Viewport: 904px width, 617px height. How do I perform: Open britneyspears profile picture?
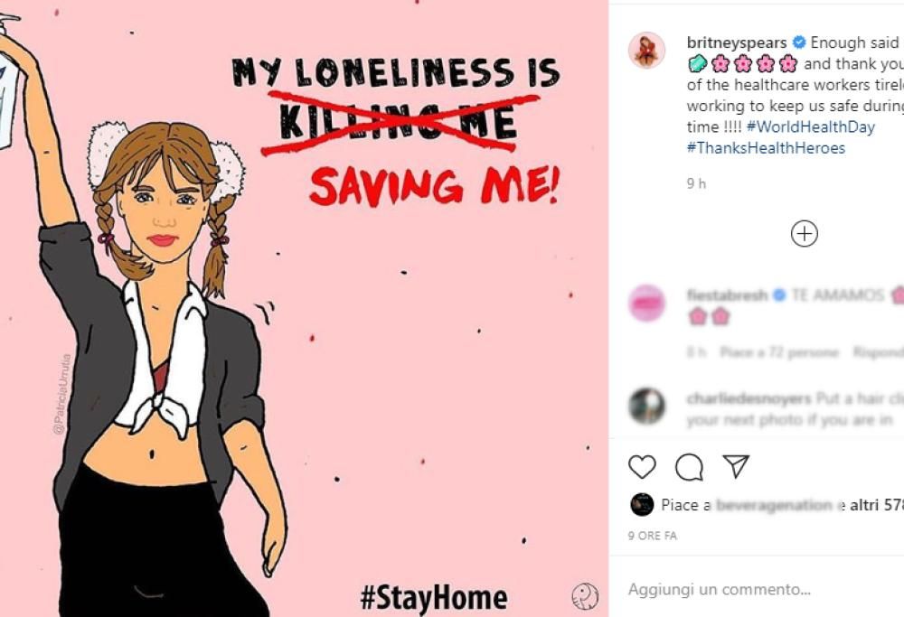coord(647,51)
